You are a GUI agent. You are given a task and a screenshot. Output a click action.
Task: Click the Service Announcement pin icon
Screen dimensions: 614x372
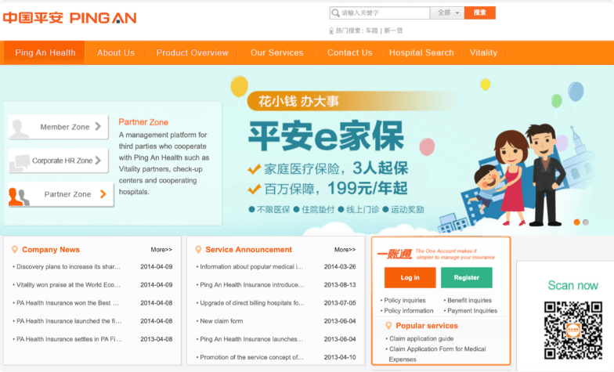(198, 249)
